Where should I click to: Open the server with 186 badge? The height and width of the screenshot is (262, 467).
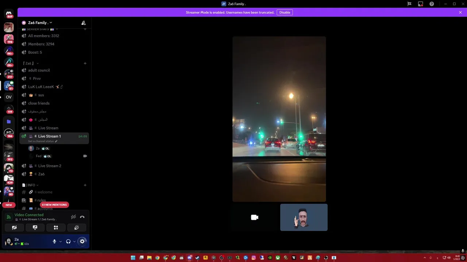click(x=9, y=133)
